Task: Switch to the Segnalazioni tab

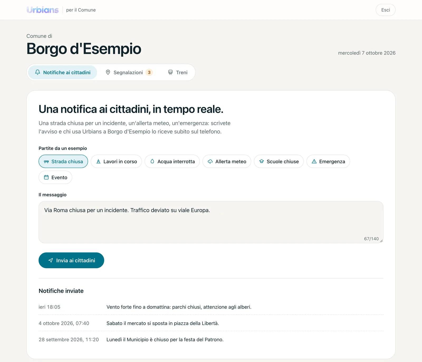Action: 129,72
